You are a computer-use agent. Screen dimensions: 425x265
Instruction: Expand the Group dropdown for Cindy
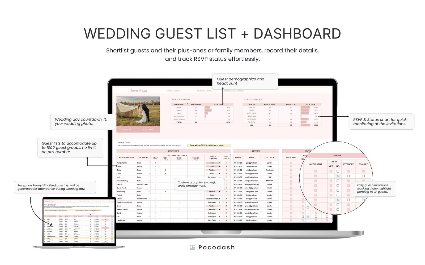[219, 170]
